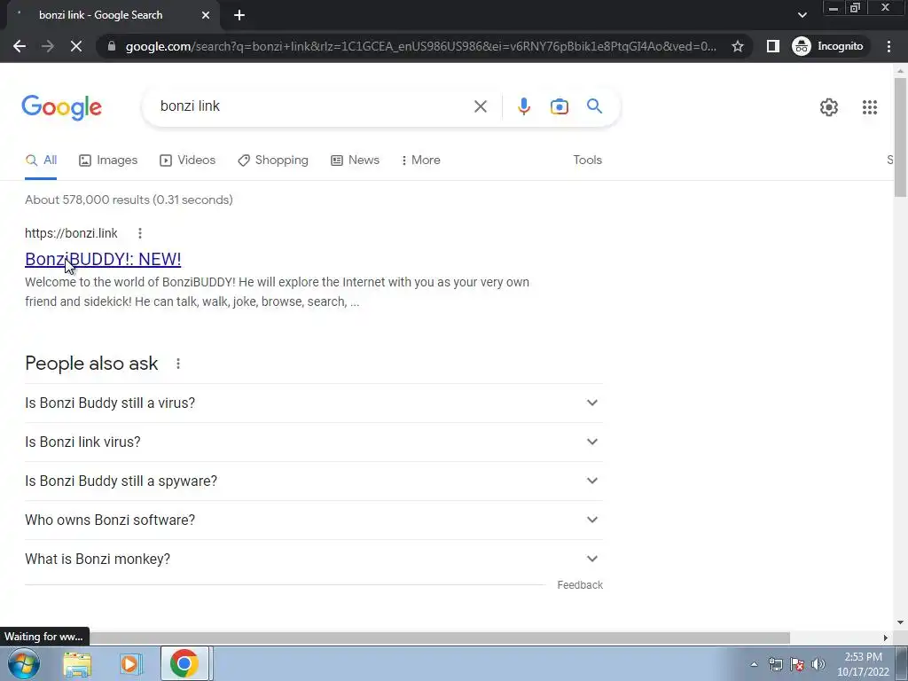The height and width of the screenshot is (681, 908).
Task: Expand 'Is Bonzi link virus?' question
Action: pyautogui.click(x=313, y=442)
